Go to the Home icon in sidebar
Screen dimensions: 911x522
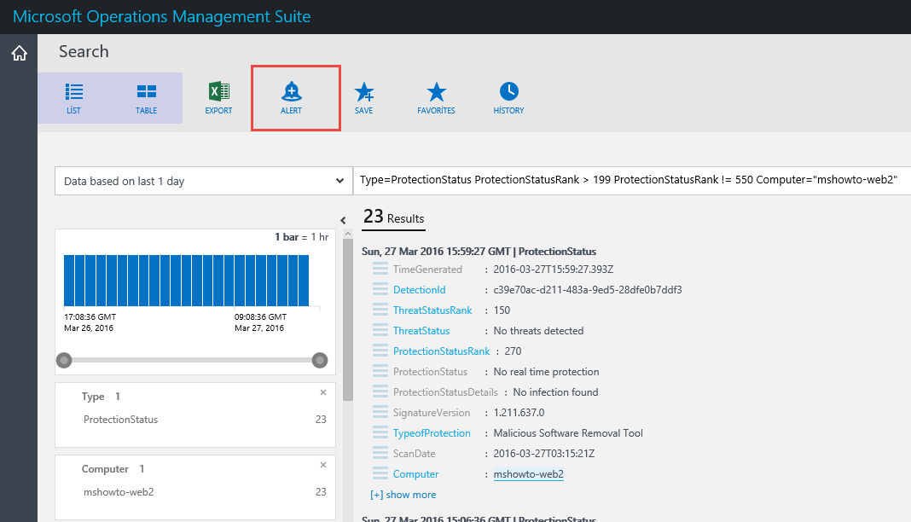click(19, 54)
